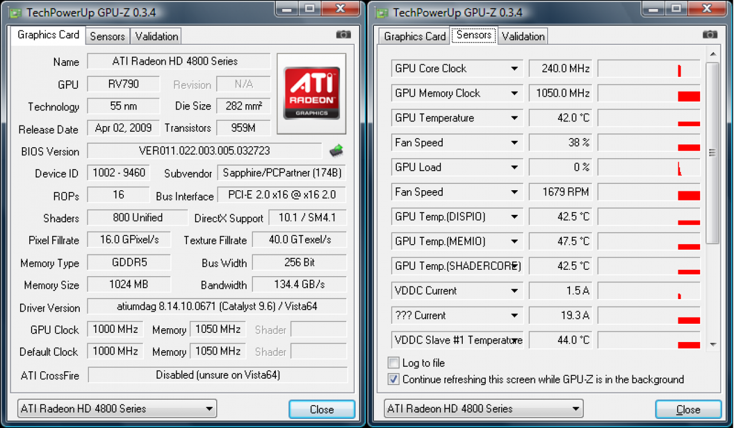Click the green BIOS save chip icon
Viewport: 734px width, 428px height.
coord(337,151)
